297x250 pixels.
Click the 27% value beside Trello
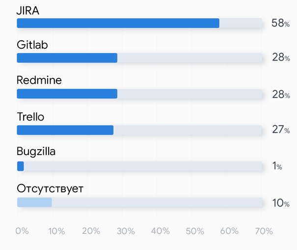[x=280, y=130]
